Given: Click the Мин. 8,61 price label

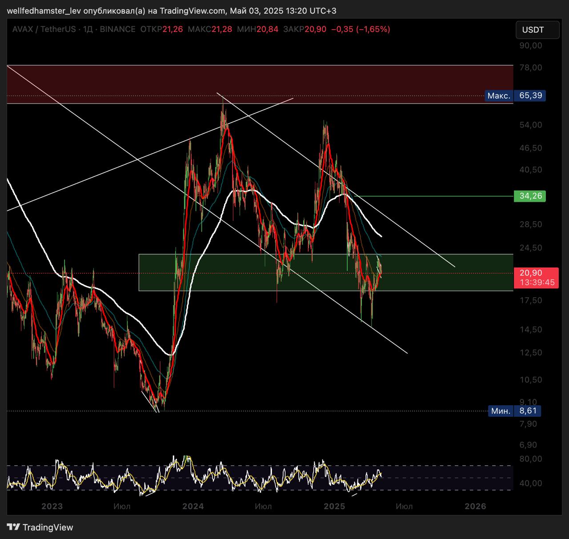Looking at the screenshot, I should pyautogui.click(x=514, y=411).
